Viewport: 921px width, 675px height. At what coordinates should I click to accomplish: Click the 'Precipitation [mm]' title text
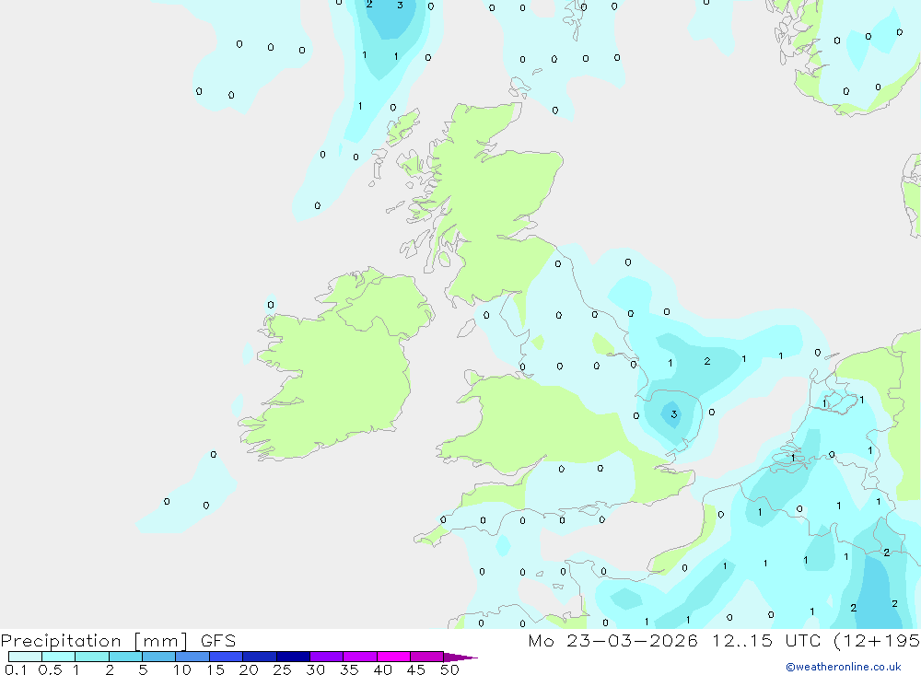pyautogui.click(x=94, y=641)
